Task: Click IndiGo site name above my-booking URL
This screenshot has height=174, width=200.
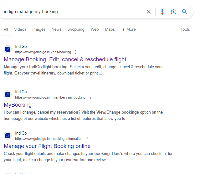Action: click(x=21, y=92)
